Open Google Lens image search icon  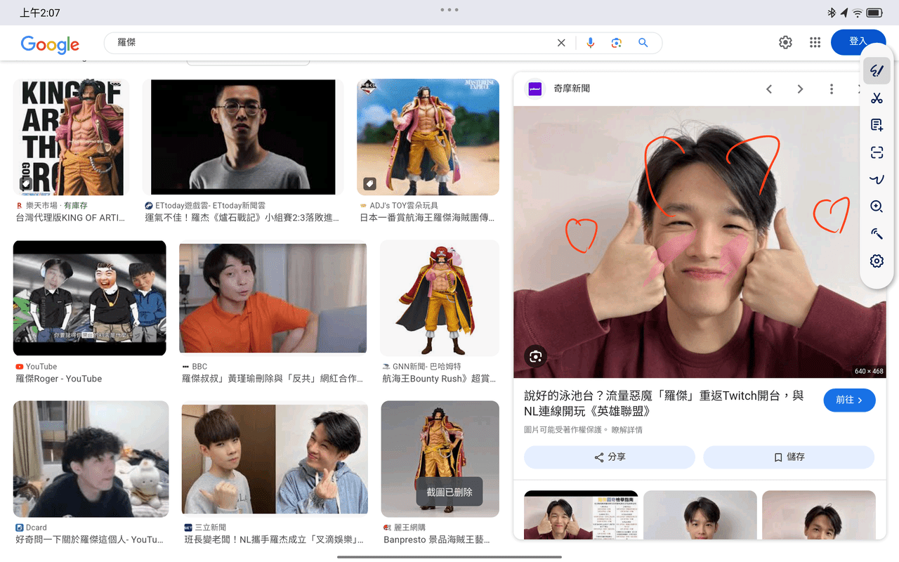tap(617, 43)
